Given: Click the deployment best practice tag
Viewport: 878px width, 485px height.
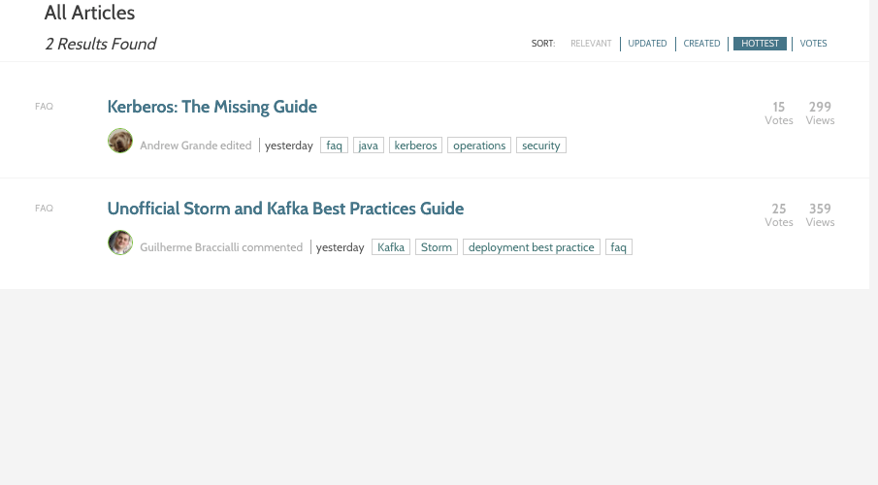Looking at the screenshot, I should [x=531, y=247].
